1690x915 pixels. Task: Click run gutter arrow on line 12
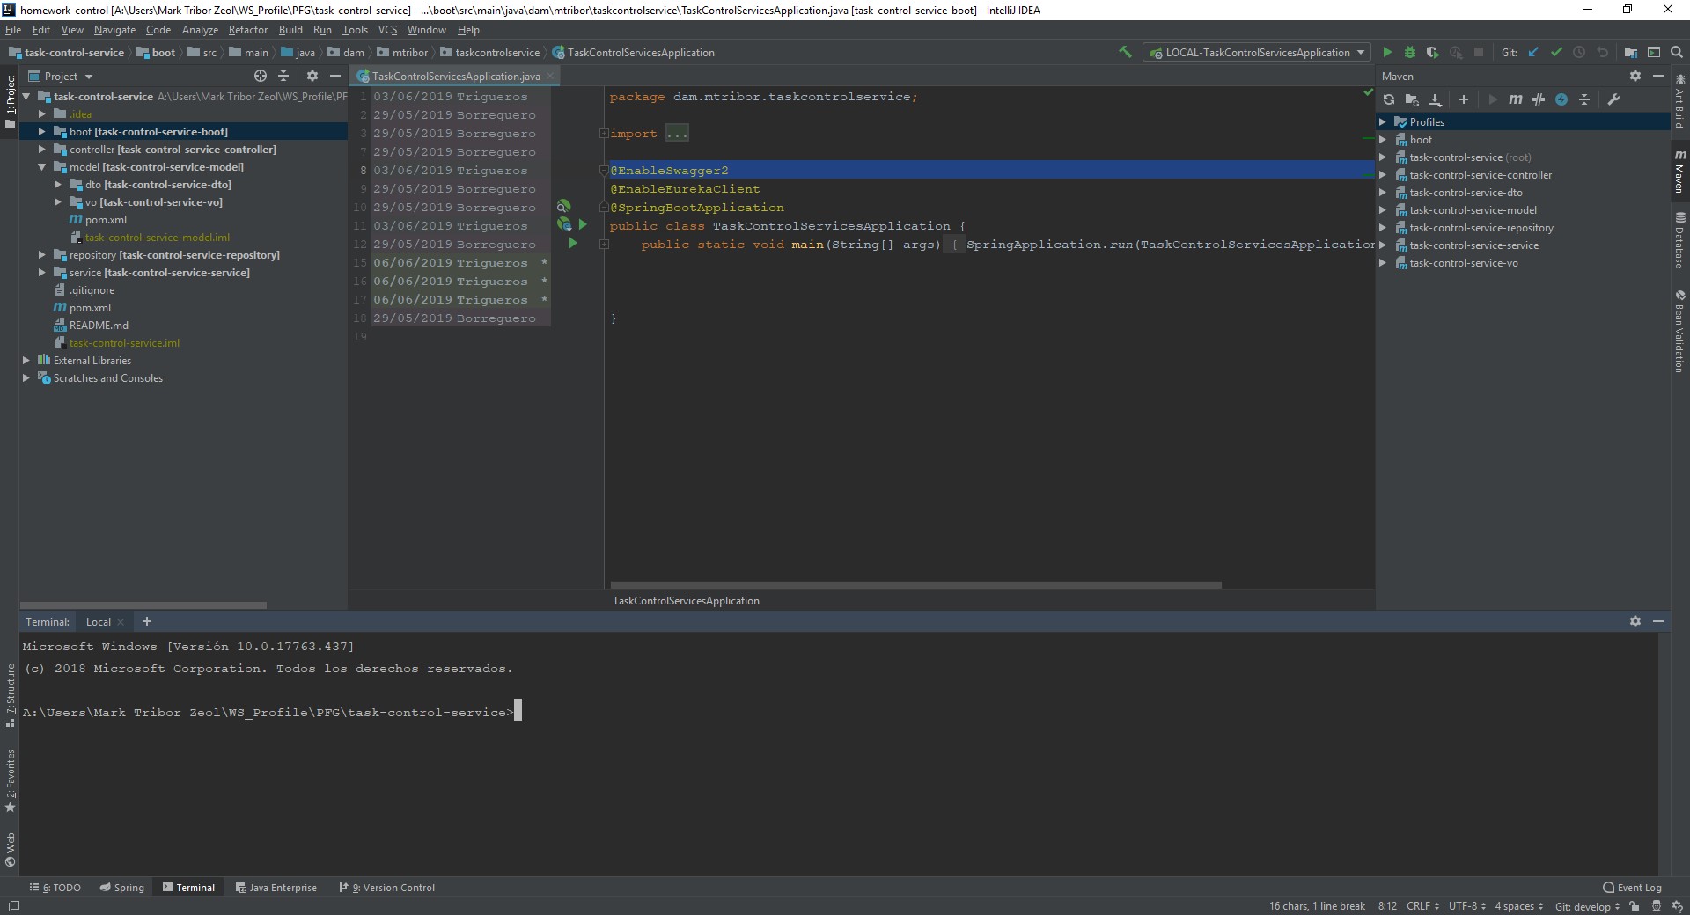click(573, 244)
